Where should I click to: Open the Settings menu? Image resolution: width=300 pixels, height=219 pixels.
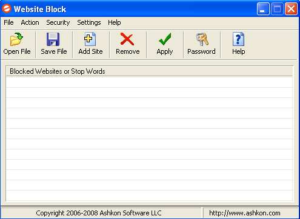(x=89, y=22)
